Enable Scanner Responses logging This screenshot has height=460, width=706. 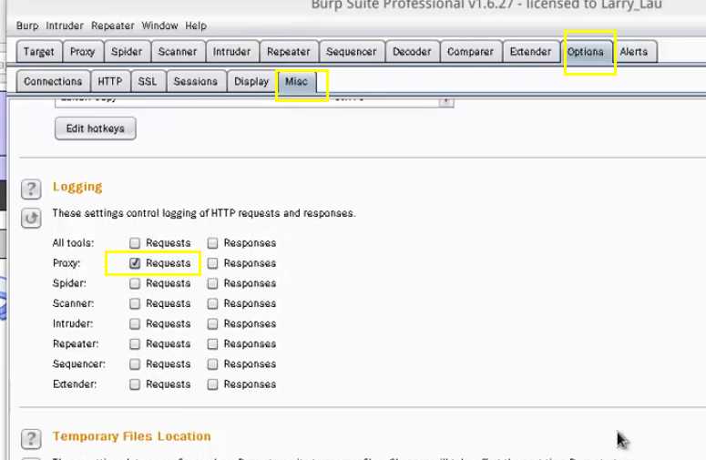pyautogui.click(x=212, y=304)
